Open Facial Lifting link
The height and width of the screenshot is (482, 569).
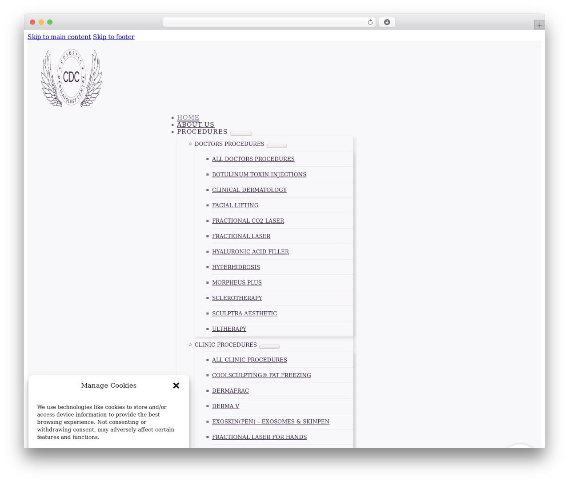[x=235, y=205]
